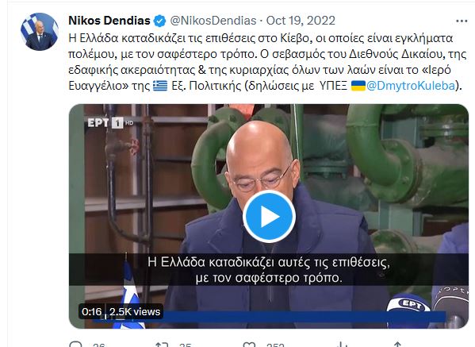The width and height of the screenshot is (475, 347).
Task: Click the Greek flag emoji in tweet
Action: tap(160, 86)
